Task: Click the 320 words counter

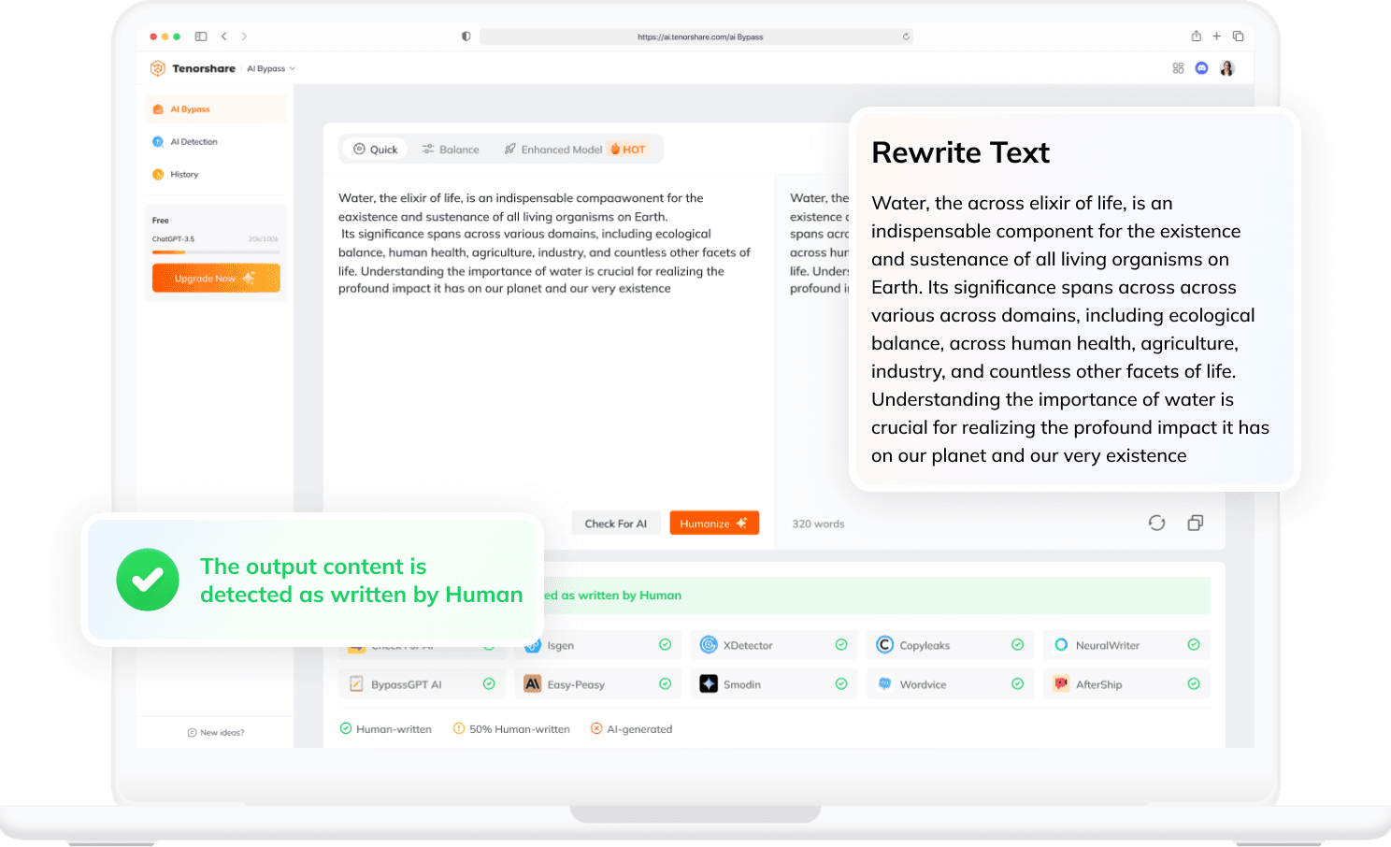Action: tap(818, 524)
